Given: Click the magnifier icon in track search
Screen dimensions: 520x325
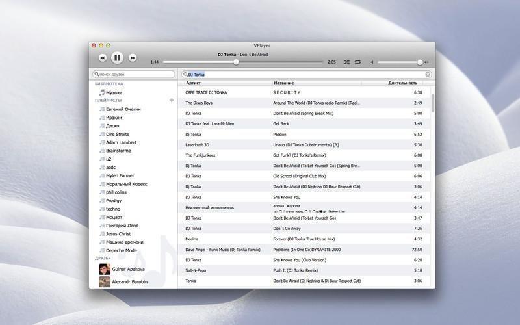Looking at the screenshot, I should click(x=185, y=75).
